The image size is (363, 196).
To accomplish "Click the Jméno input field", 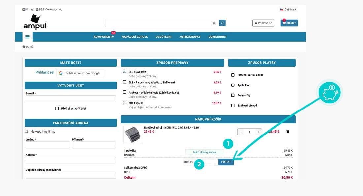I will pos(48,145).
